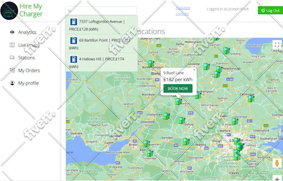Click charger marker near Cheltenham
The image size is (283, 181).
click(x=166, y=116)
